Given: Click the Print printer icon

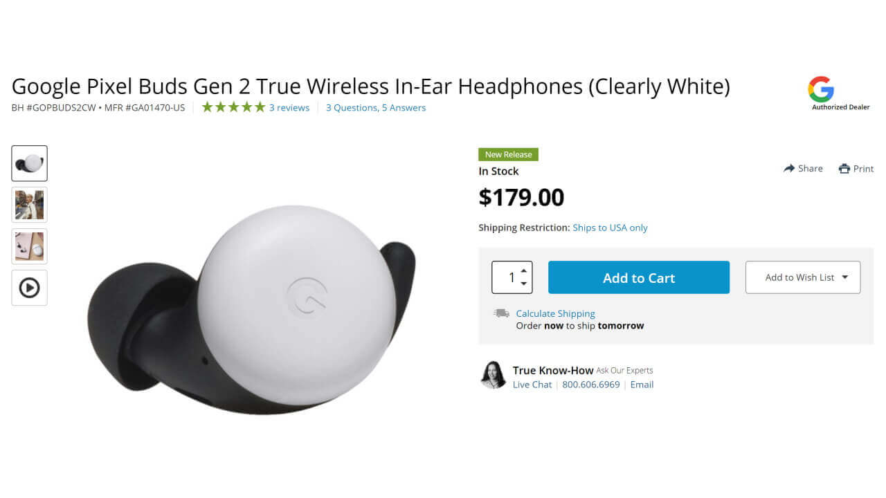Looking at the screenshot, I should pos(844,169).
